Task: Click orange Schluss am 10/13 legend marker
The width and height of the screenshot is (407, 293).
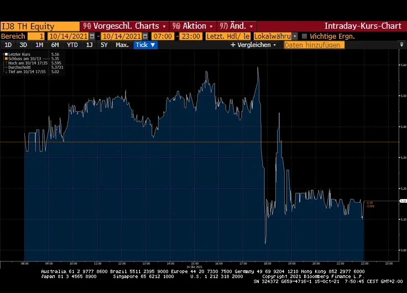Action: [x=6, y=59]
